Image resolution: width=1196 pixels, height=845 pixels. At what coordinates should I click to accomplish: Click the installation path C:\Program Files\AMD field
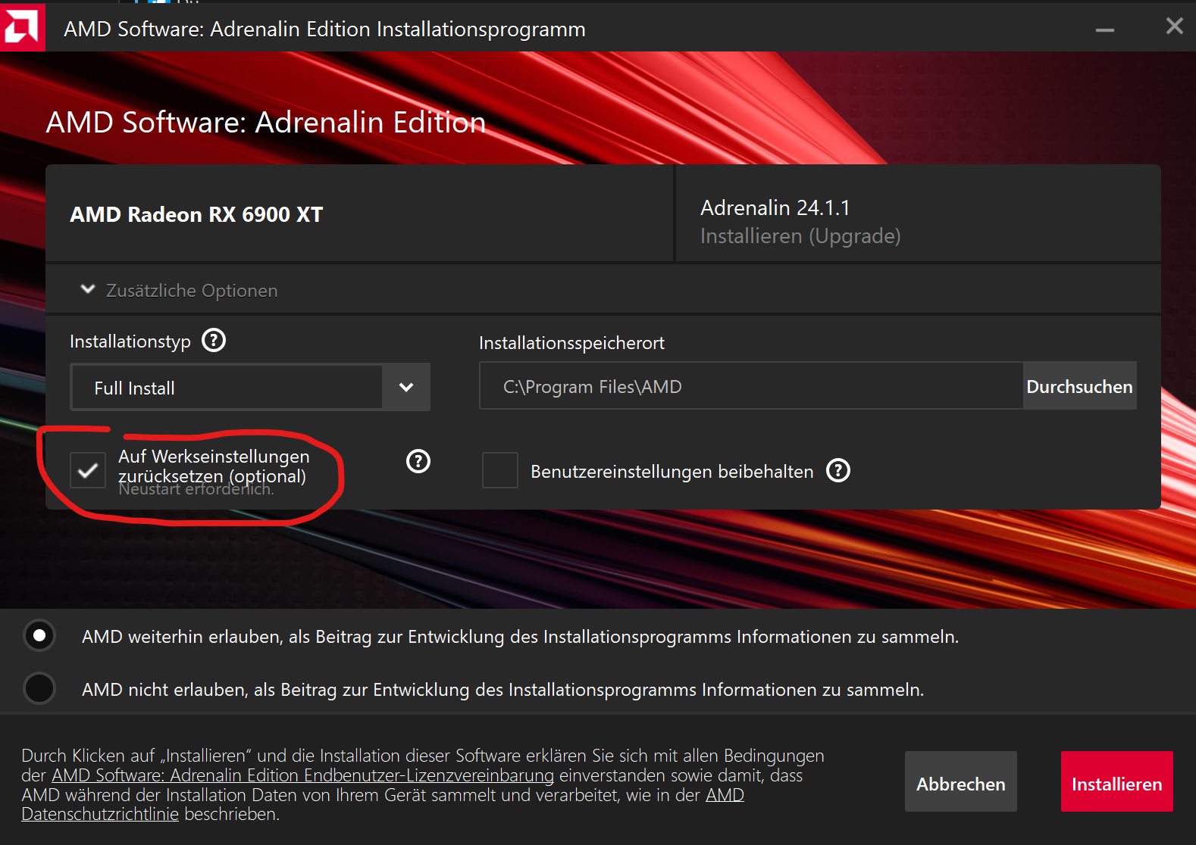point(751,386)
